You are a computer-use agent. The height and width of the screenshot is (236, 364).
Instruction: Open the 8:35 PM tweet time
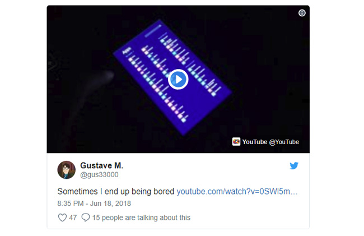click(71, 203)
